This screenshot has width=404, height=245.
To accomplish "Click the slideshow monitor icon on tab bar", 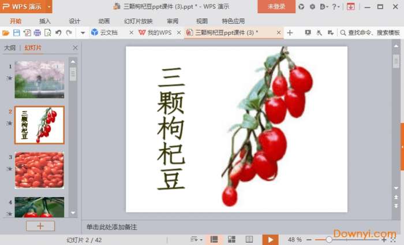I will [308, 33].
